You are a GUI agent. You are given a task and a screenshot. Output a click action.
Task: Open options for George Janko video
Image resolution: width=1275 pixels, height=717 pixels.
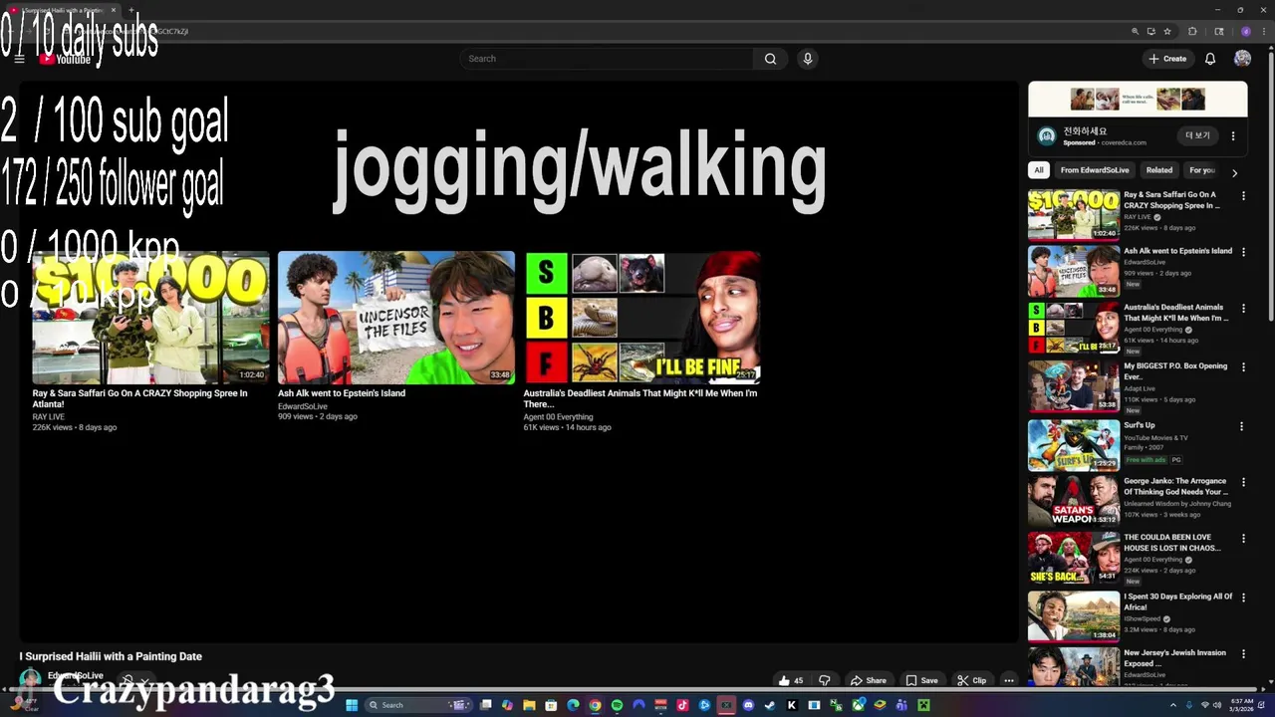[x=1242, y=482]
